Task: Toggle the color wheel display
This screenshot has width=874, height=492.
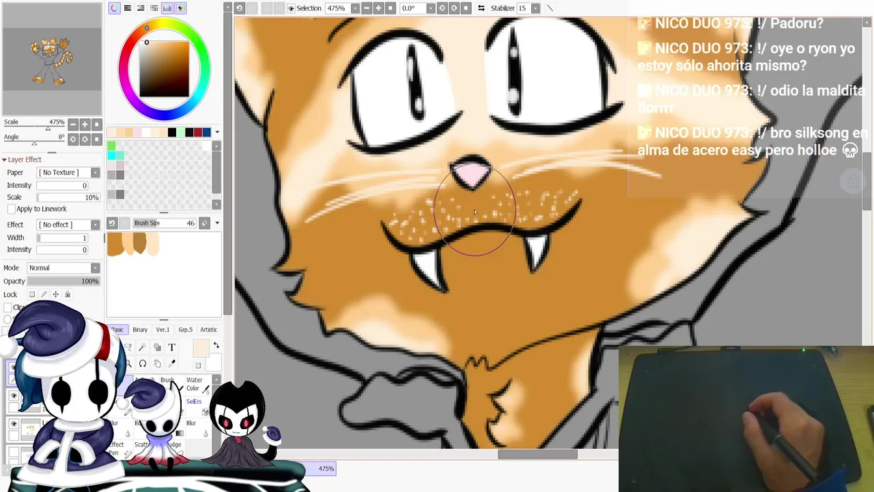Action: tap(114, 8)
